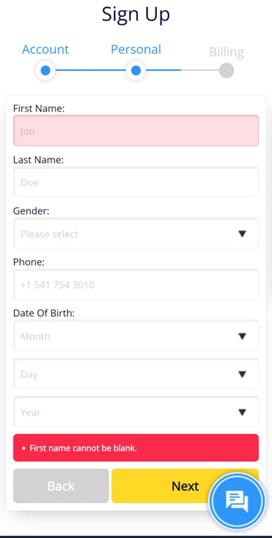Focus the First Name input field

click(x=136, y=130)
